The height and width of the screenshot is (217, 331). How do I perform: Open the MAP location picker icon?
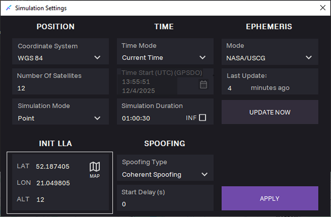(x=94, y=169)
